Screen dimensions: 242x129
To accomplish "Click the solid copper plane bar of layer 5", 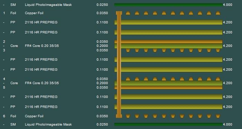I will [168, 88].
